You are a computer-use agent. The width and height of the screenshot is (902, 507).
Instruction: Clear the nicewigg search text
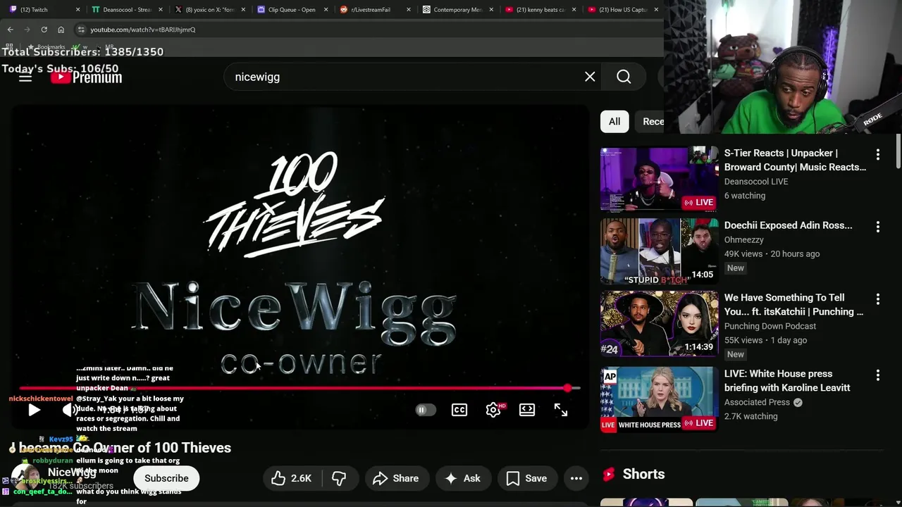590,77
